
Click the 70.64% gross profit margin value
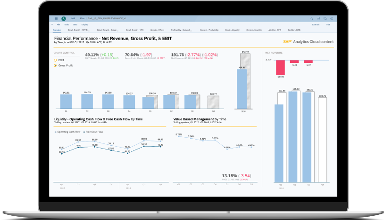(132, 55)
